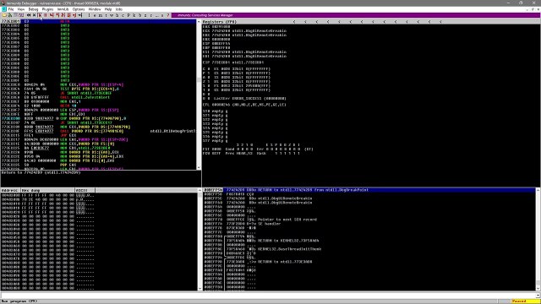
Task: Show Windows list via w button
Action: 112,15
